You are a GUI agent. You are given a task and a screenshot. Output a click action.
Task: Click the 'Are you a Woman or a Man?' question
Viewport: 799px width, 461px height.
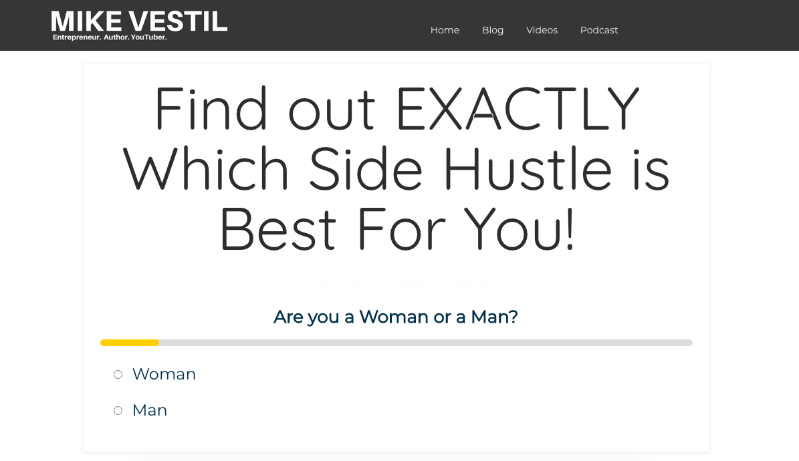click(x=395, y=317)
